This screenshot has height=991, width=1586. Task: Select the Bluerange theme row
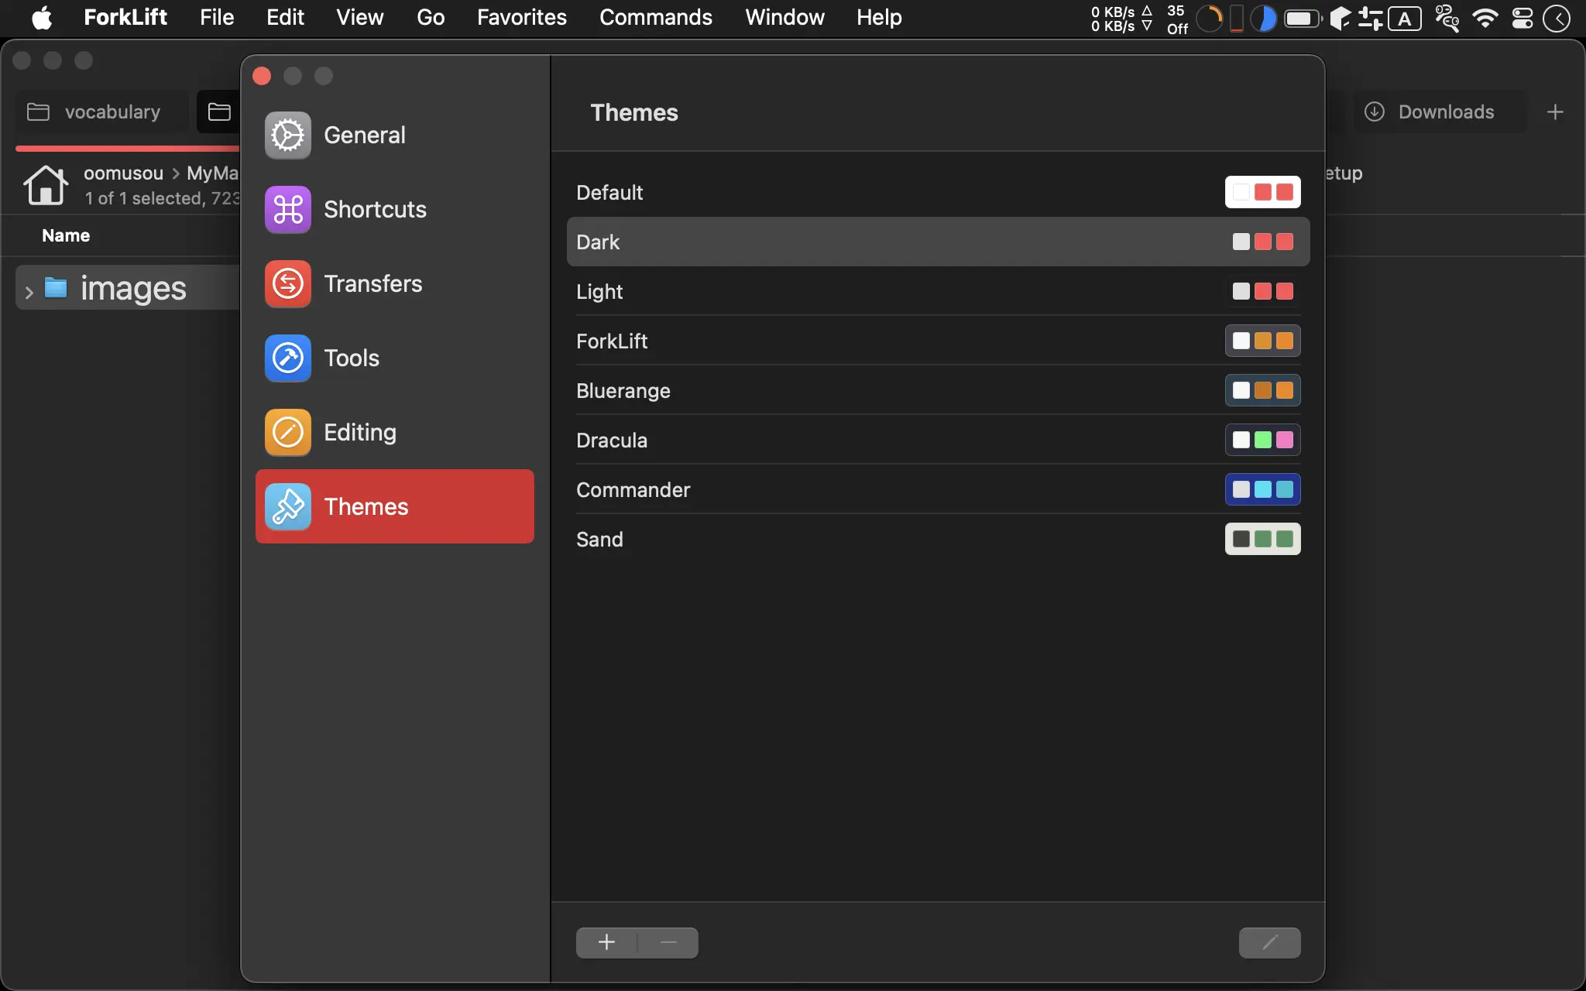point(938,390)
